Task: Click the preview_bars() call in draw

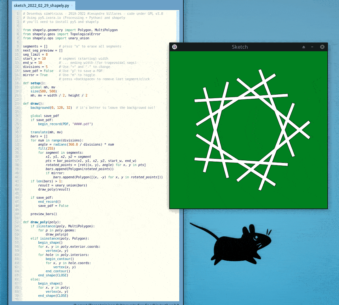Action: (43, 214)
